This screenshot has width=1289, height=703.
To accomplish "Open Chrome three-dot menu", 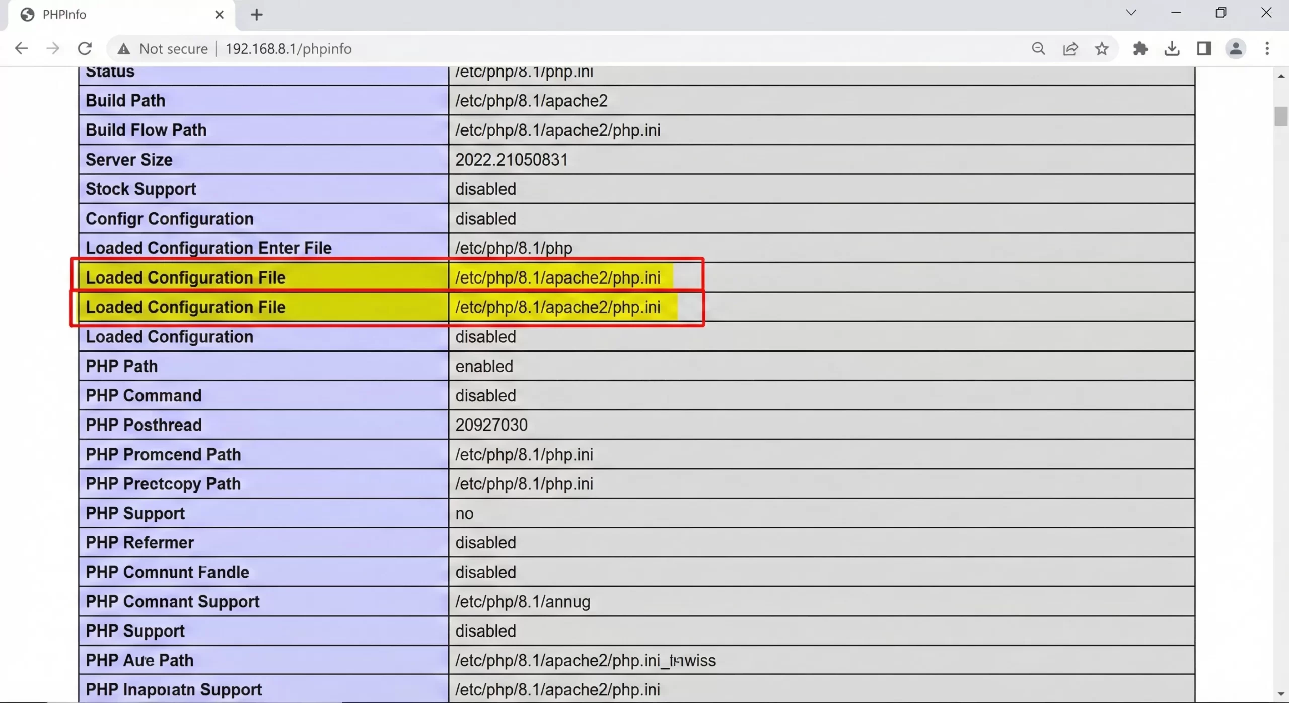I will (1267, 49).
